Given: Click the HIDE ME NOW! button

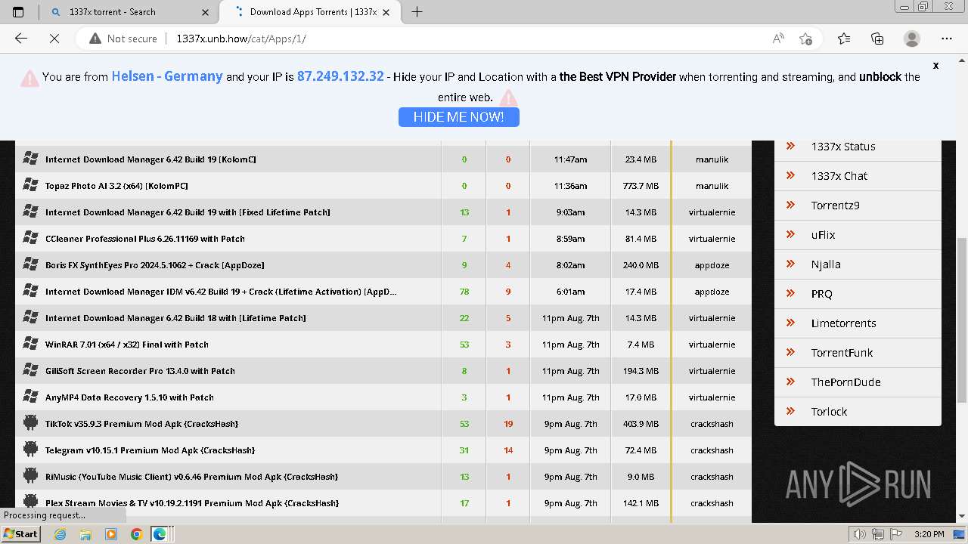Looking at the screenshot, I should tap(459, 117).
